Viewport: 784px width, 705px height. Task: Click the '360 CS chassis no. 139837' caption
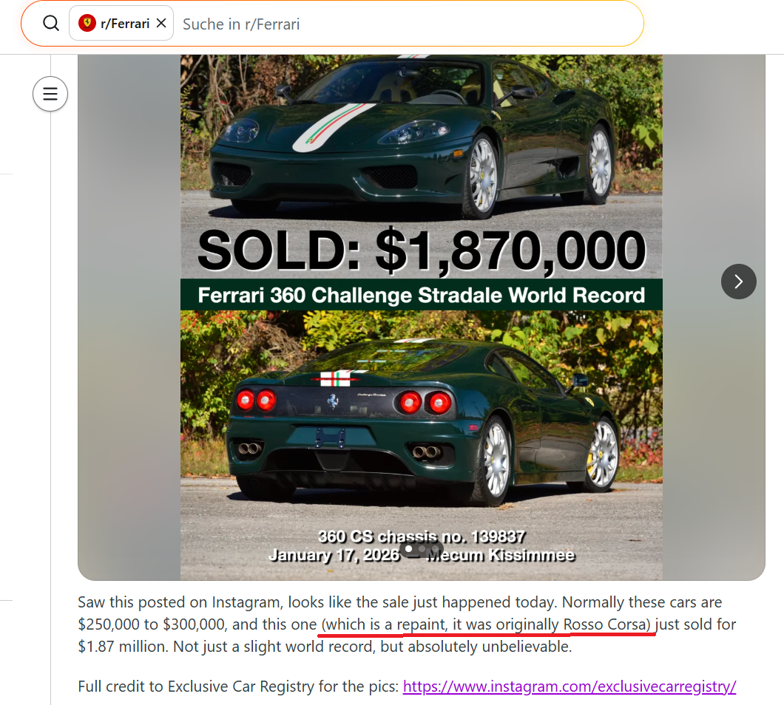pos(422,536)
